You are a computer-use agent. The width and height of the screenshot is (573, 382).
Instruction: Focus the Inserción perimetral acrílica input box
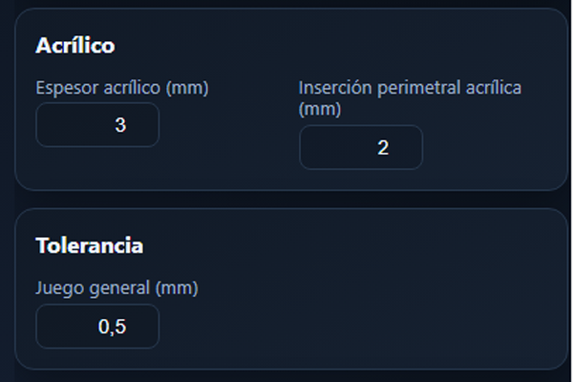361,148
